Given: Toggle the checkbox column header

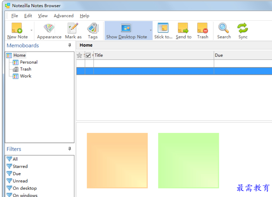Looking at the screenshot, I should coord(88,55).
